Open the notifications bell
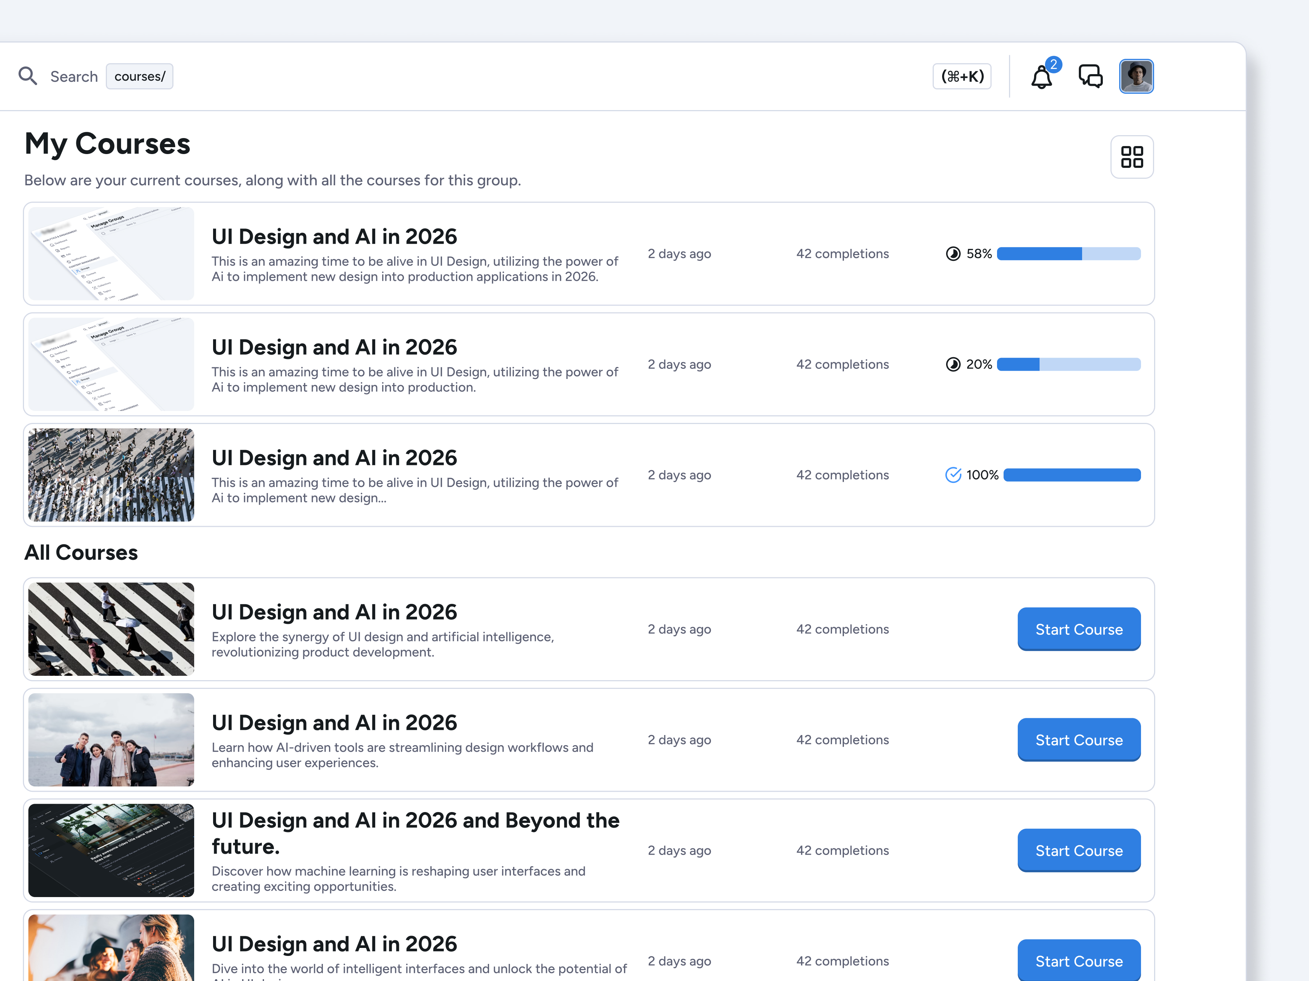The height and width of the screenshot is (981, 1309). [1041, 77]
